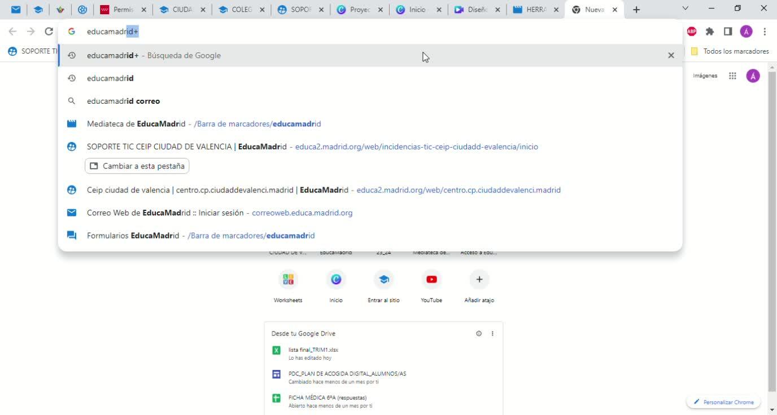Select the 'educamadrid+ - Búsqueda de Google' suggestion
The image size is (777, 415).
370,55
